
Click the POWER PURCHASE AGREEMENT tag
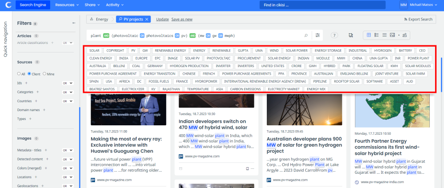113,73
